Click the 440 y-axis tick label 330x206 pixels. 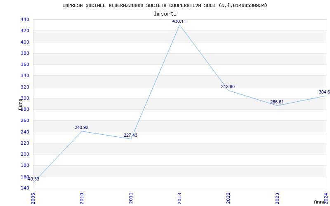25,19
